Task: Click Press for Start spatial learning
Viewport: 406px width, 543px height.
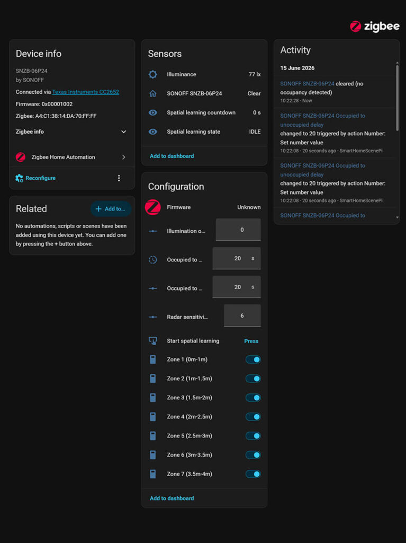Action: 251,341
